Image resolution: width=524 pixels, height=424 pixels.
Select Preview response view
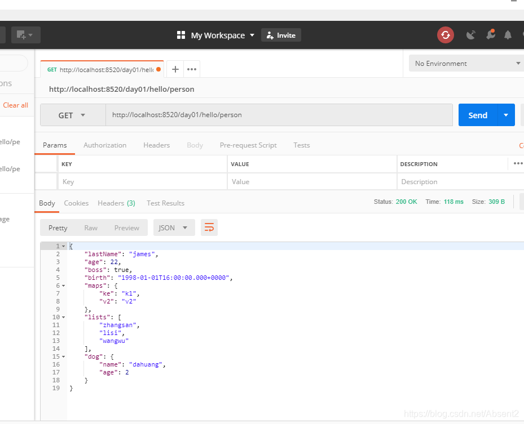point(127,228)
